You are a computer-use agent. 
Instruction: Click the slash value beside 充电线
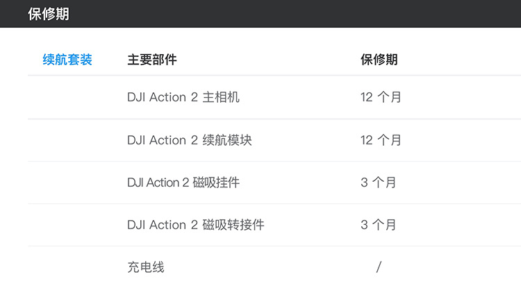[379, 267]
